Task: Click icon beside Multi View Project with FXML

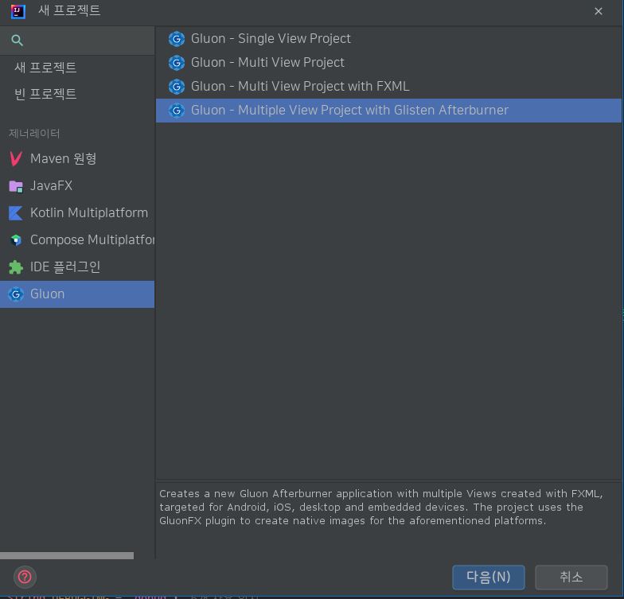Action: [177, 86]
